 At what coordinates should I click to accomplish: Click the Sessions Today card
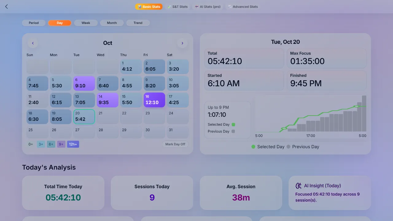coord(152,193)
